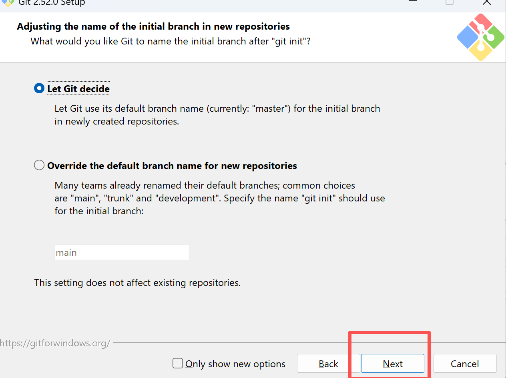This screenshot has width=506, height=378.
Task: Click the Git icon in the title bar
Action: tap(8, 2)
